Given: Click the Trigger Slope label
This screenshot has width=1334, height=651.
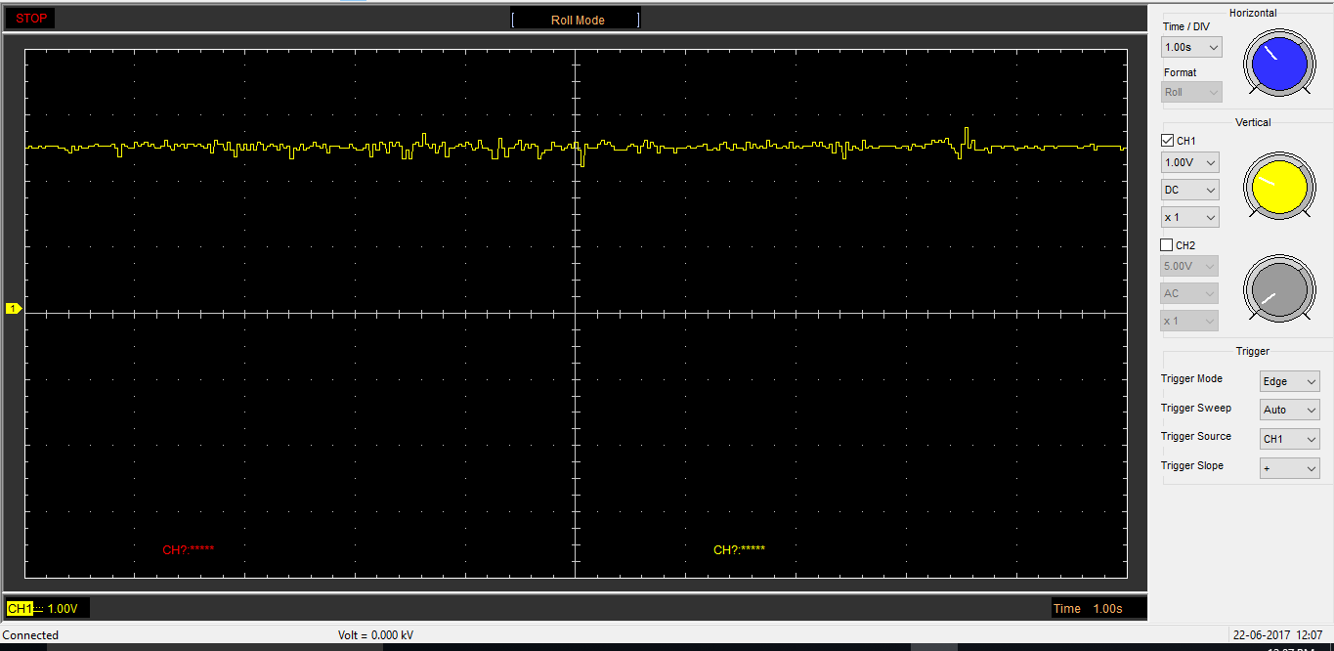Looking at the screenshot, I should (1192, 465).
